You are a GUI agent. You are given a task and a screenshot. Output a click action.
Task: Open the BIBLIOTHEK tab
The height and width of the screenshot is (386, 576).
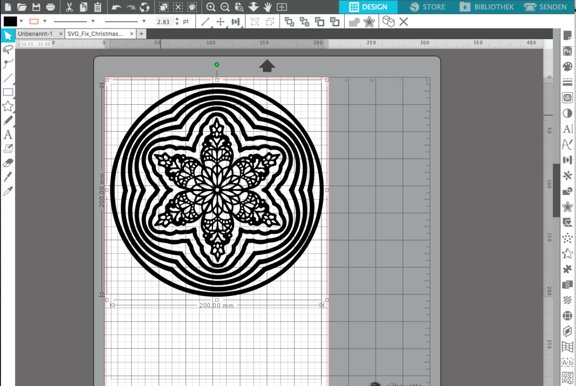pyautogui.click(x=486, y=7)
